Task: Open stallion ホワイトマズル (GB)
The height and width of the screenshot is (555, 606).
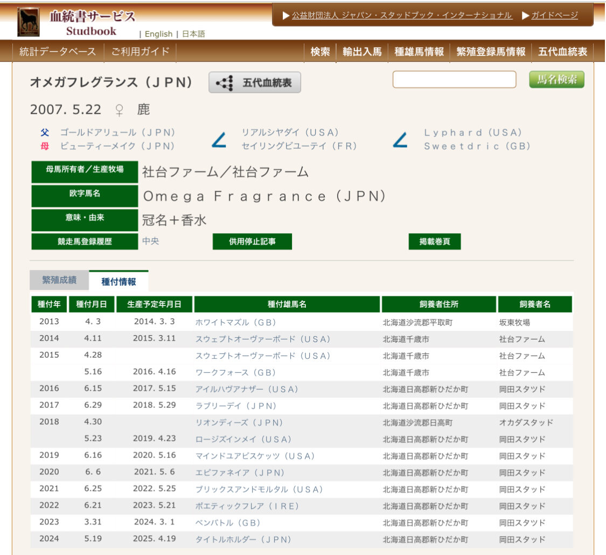Action: (235, 322)
